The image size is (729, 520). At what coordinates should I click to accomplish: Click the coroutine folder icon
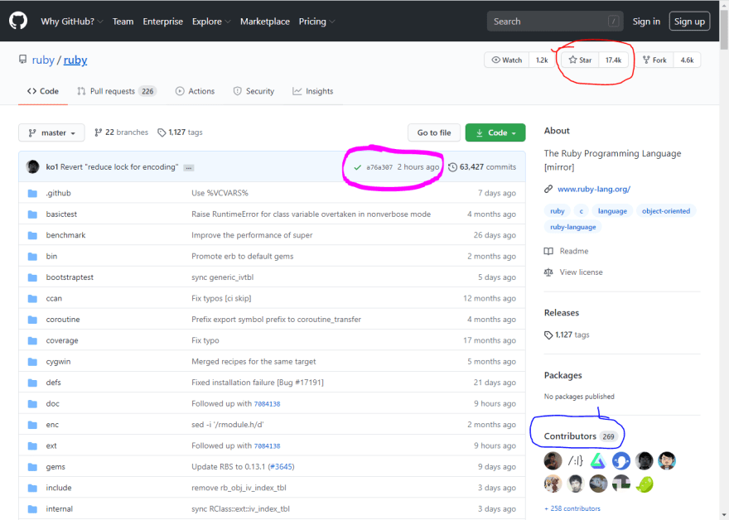click(32, 320)
